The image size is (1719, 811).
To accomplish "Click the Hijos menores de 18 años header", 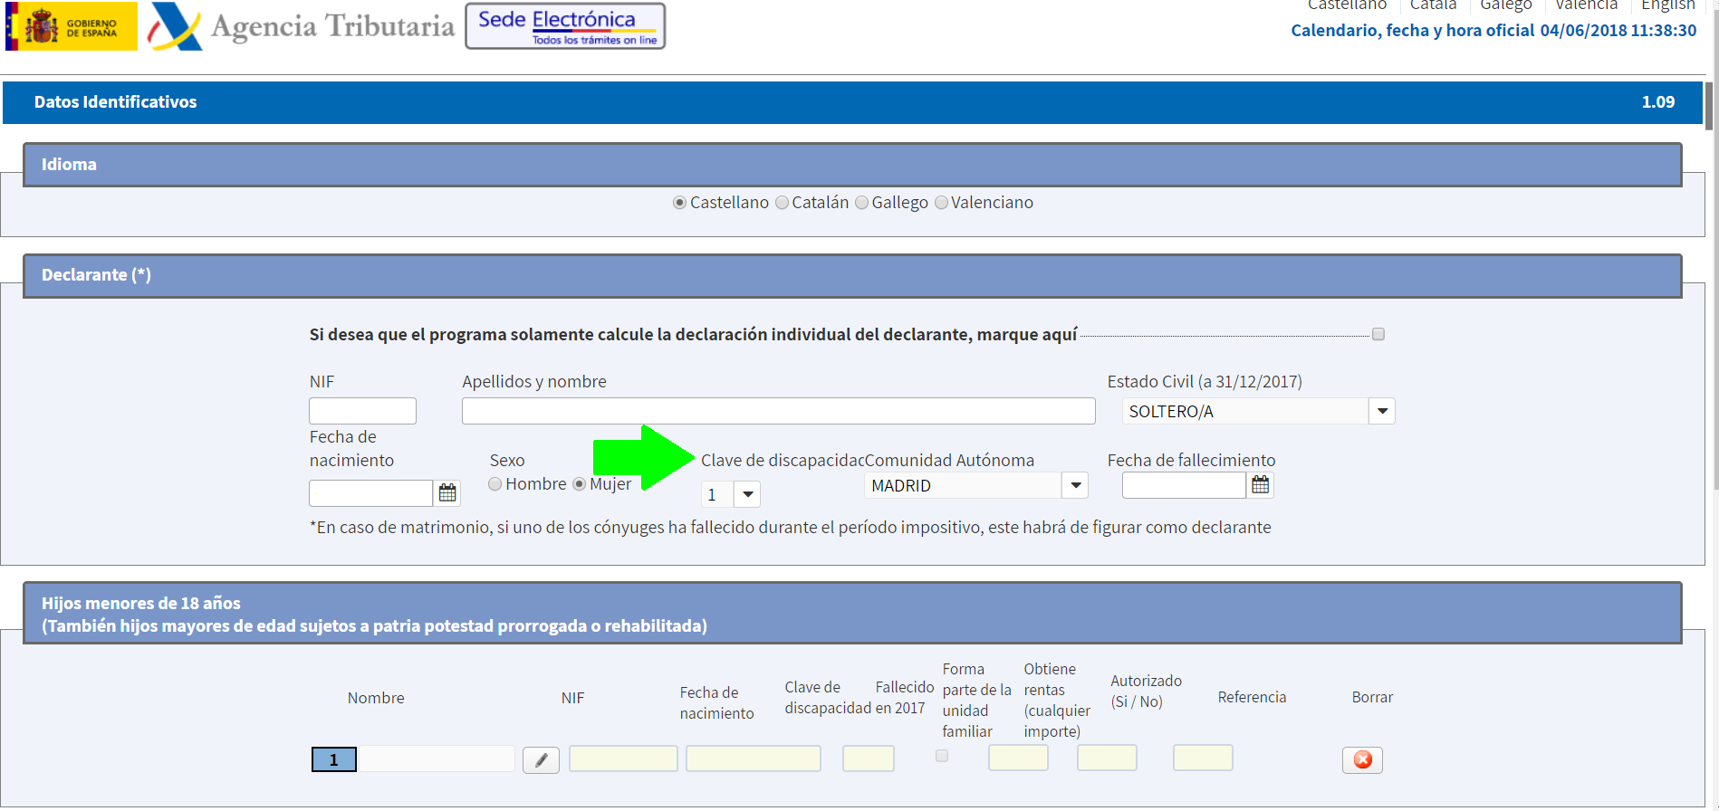I will coord(852,614).
